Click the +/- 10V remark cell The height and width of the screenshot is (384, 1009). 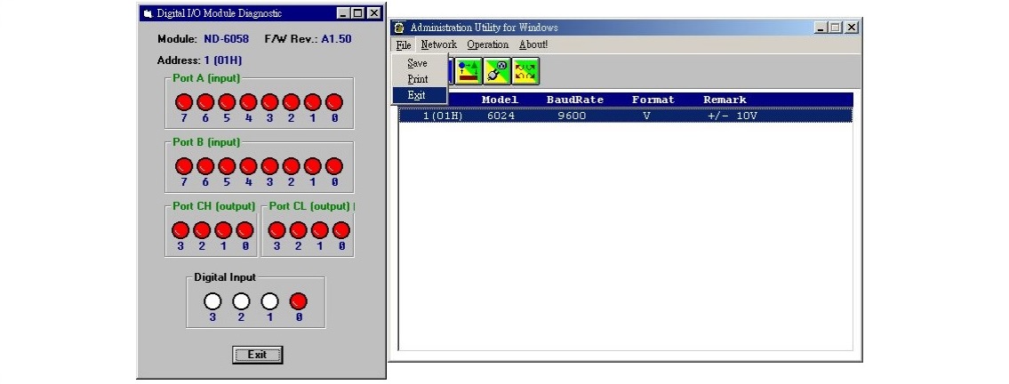click(x=733, y=116)
